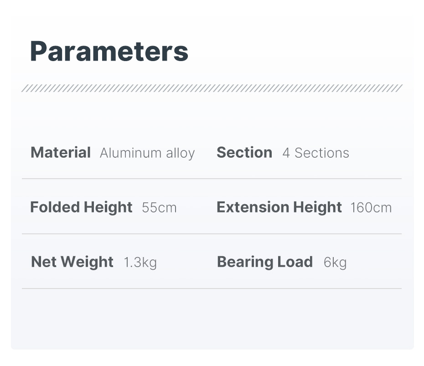The height and width of the screenshot is (366, 424).
Task: Select the Net Weight label
Action: coord(72,262)
